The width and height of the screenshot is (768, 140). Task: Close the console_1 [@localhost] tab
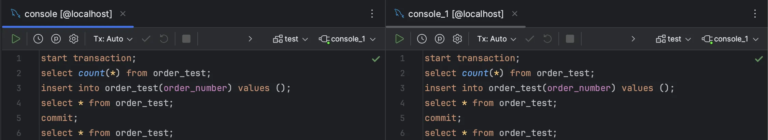[515, 14]
